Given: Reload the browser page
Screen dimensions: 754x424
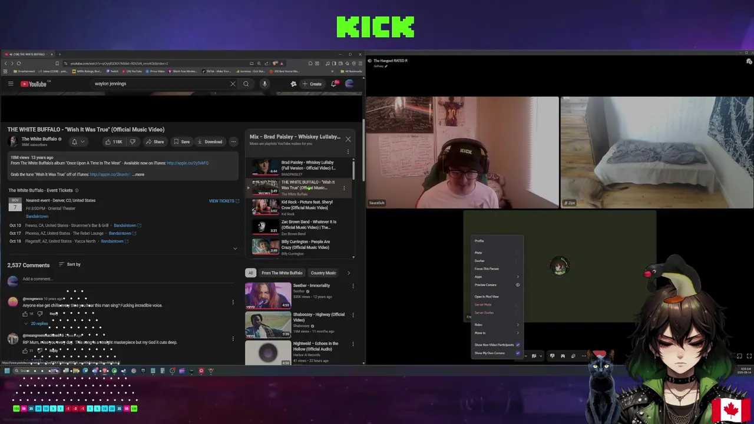Looking at the screenshot, I should pos(19,63).
